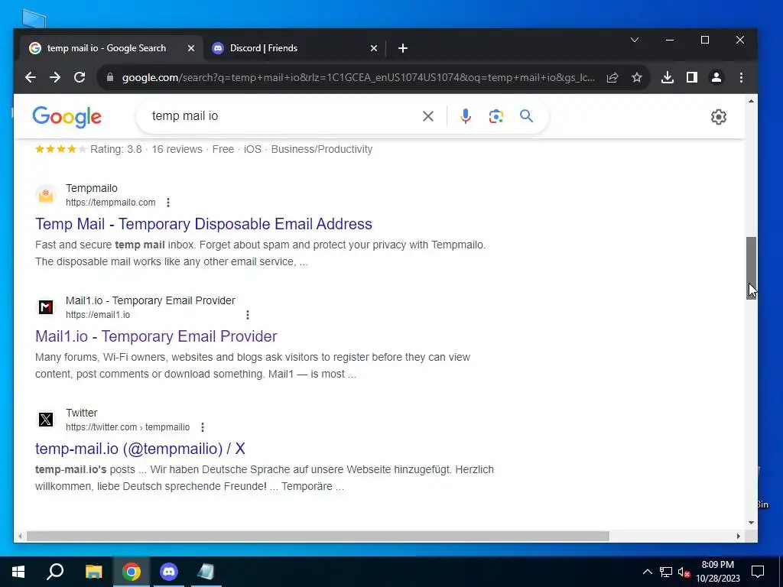This screenshot has height=587, width=783.
Task: Click the https://email1.io URL text
Action: pos(98,315)
